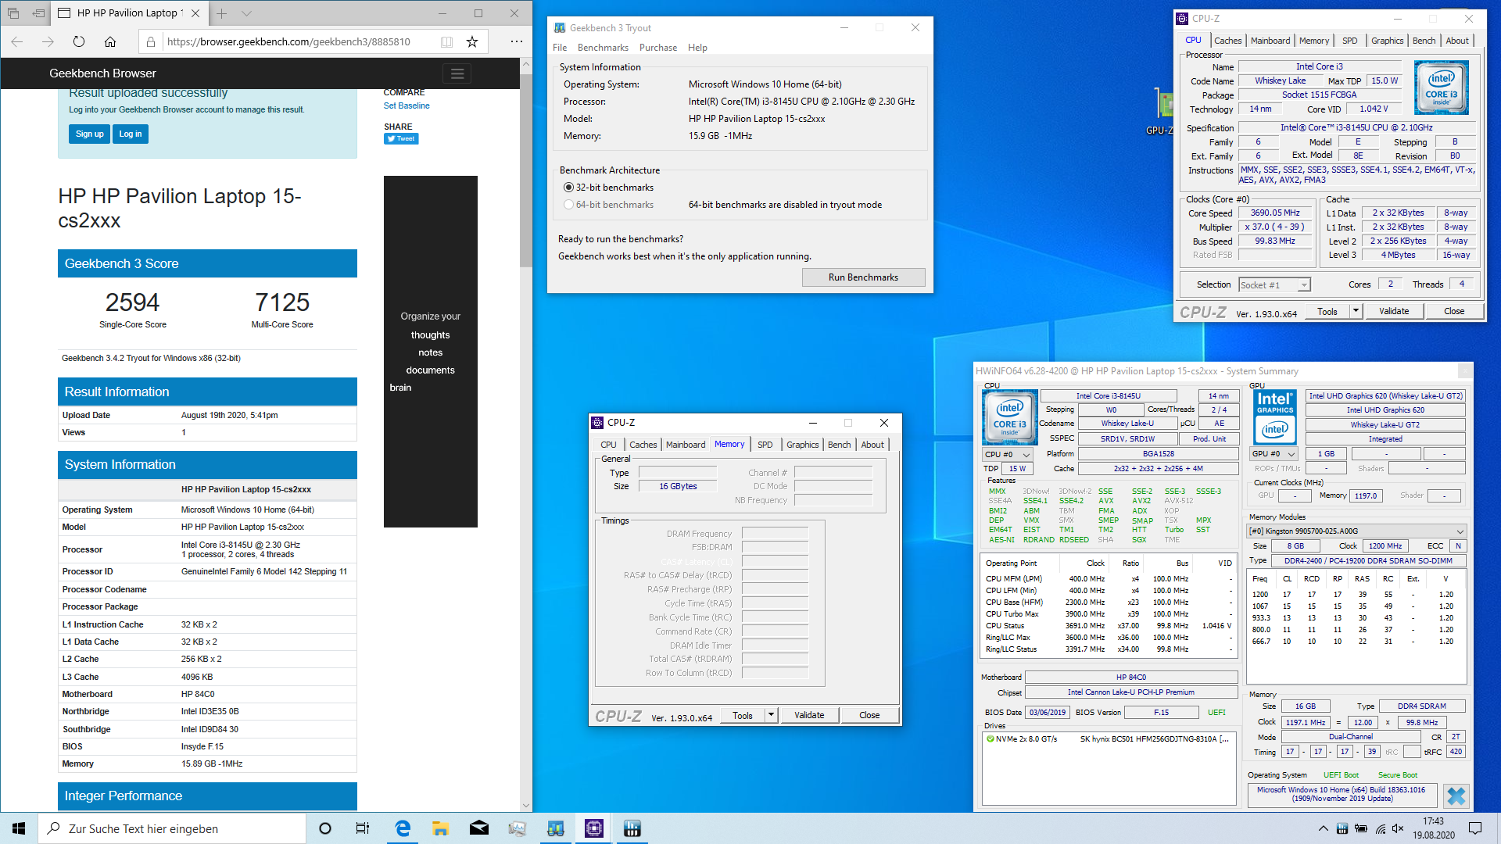Switch to CPU-Z taskbar icon
Screen dimensions: 1501x844
(594, 828)
